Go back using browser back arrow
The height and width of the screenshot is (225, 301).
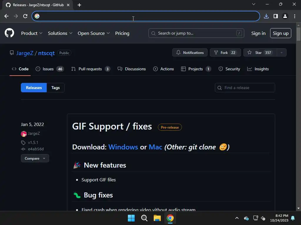(6, 16)
